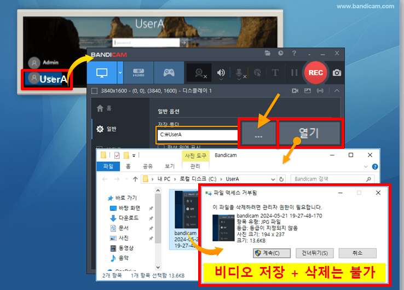Open address bar history dropdown

pyautogui.click(x=273, y=179)
